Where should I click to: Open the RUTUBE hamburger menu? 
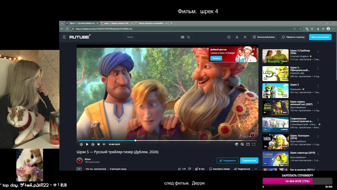64,37
